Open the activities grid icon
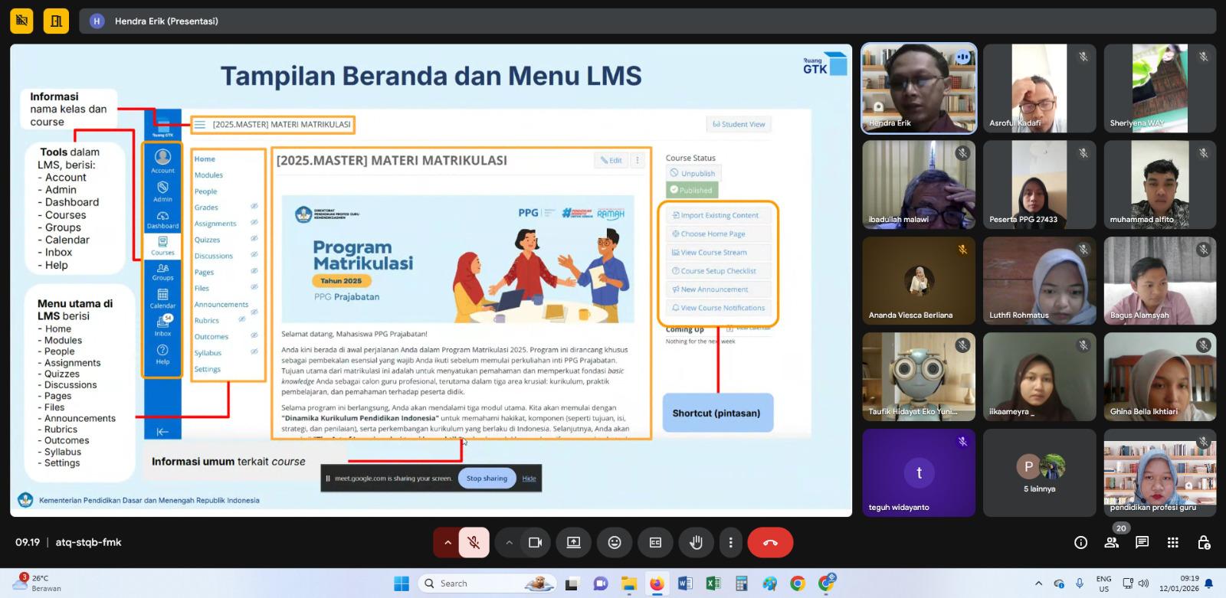This screenshot has height=598, width=1226. pos(1172,543)
